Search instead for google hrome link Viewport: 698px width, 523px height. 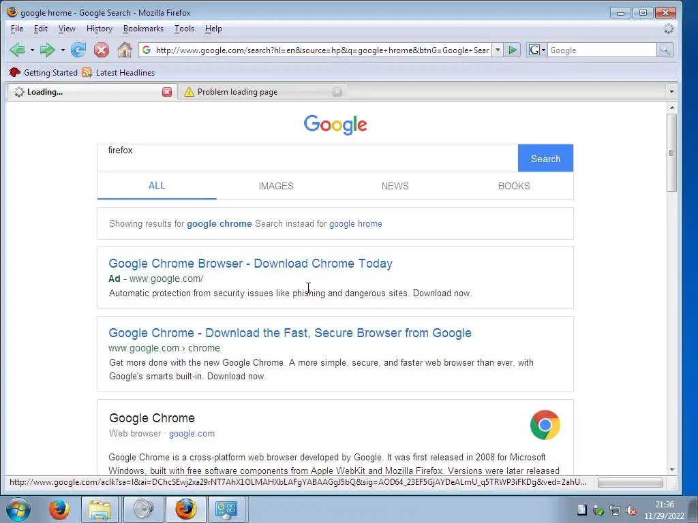pyautogui.click(x=356, y=223)
